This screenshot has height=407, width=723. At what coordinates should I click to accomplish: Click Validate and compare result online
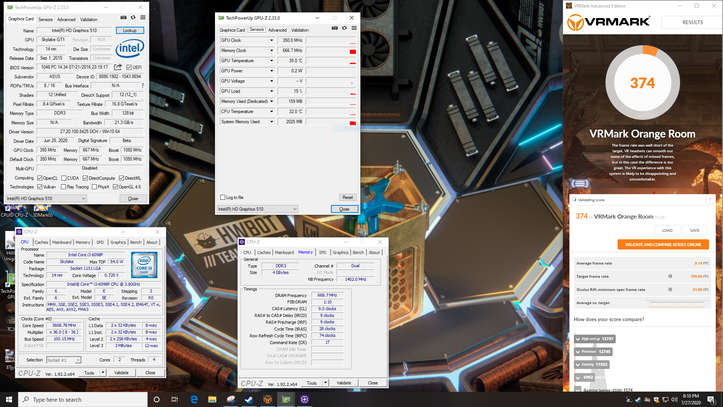coord(663,245)
